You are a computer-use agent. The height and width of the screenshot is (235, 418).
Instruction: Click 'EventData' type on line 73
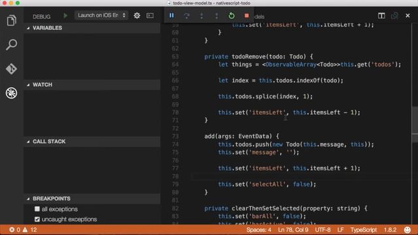point(253,136)
